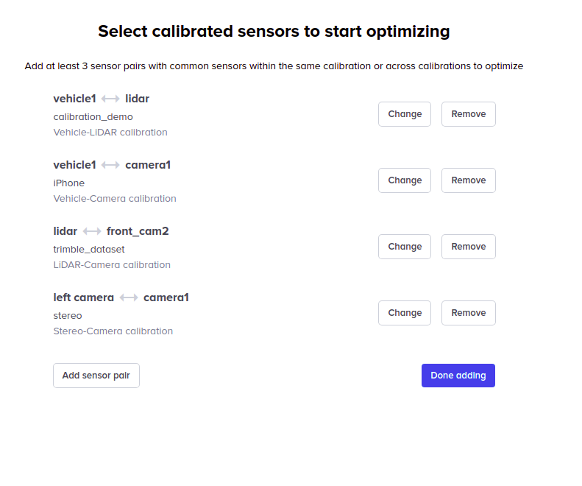Click the double arrow between left camera and camera1
This screenshot has height=486, width=582.
tap(129, 297)
